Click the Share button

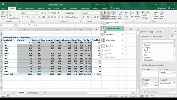171,9
